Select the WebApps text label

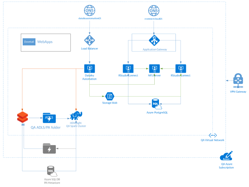45,42
